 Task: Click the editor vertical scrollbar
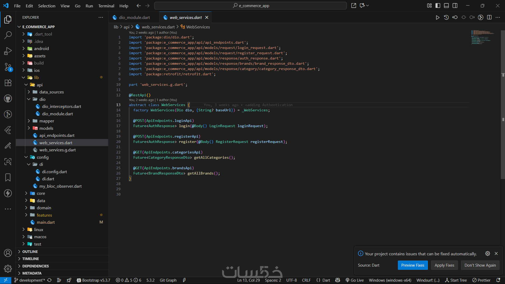(503, 105)
